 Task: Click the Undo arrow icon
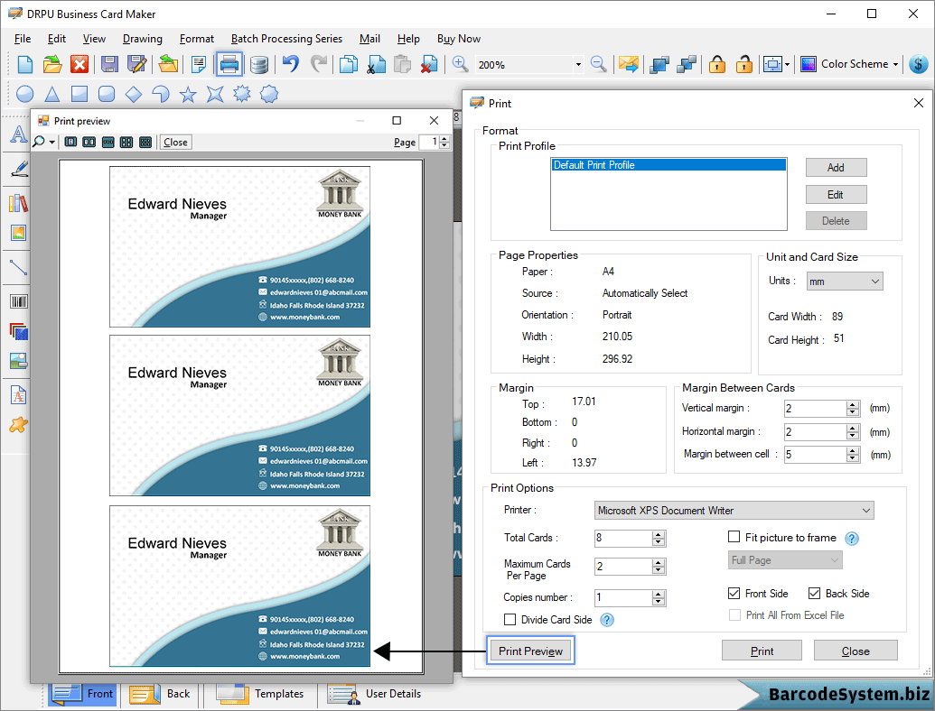(290, 63)
